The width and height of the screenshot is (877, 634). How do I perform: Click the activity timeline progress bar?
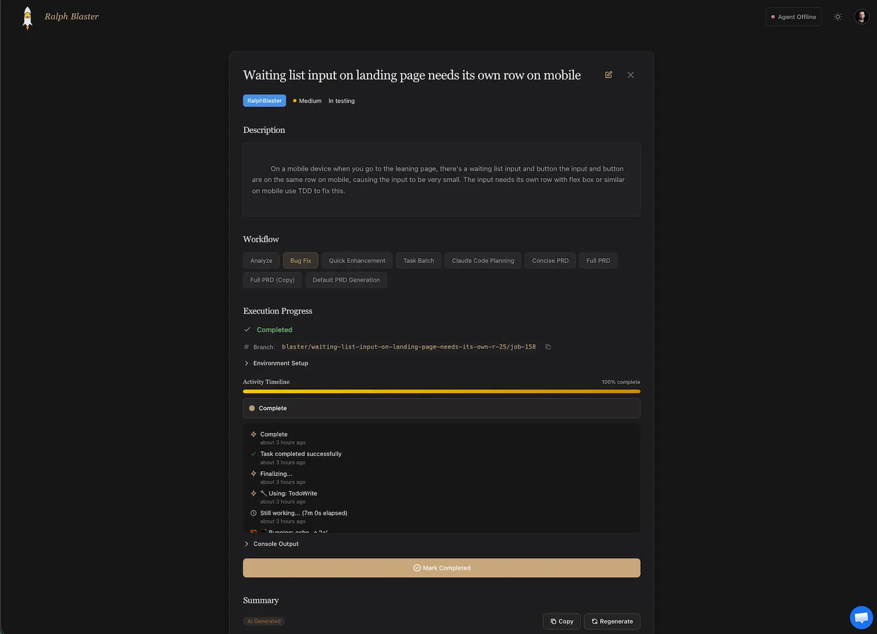[x=441, y=392]
